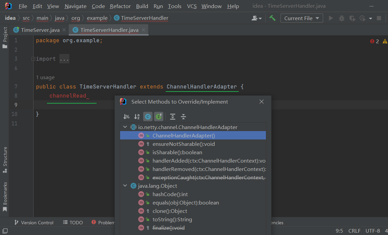Open the Bookmarks tool window sidebar
Image resolution: width=388 pixels, height=235 pixels.
click(5, 197)
